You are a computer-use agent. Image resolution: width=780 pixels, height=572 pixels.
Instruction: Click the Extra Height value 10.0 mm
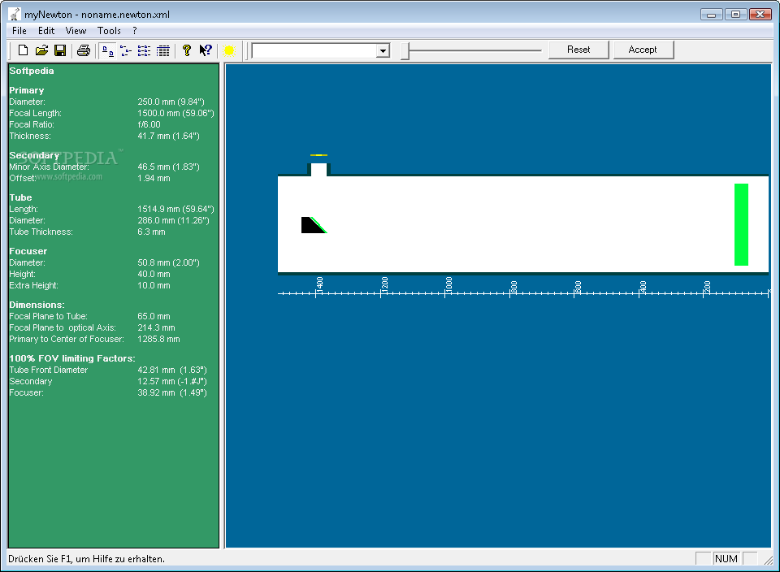point(154,286)
